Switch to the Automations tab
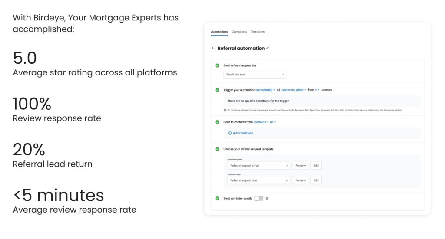 [219, 32]
